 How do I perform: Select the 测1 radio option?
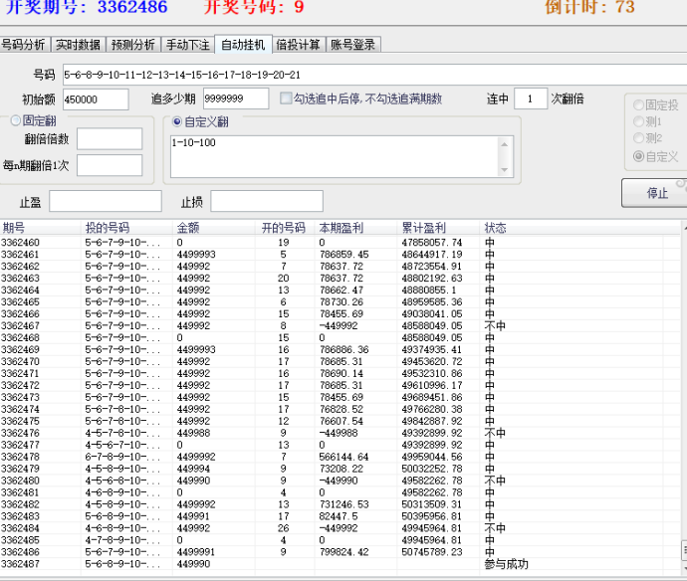pyautogui.click(x=638, y=121)
